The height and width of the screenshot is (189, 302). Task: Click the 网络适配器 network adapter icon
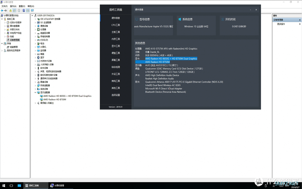click(x=38, y=85)
